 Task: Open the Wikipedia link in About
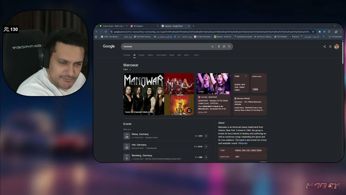pos(243,143)
